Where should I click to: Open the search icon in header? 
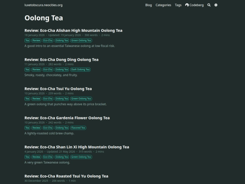[209, 5]
